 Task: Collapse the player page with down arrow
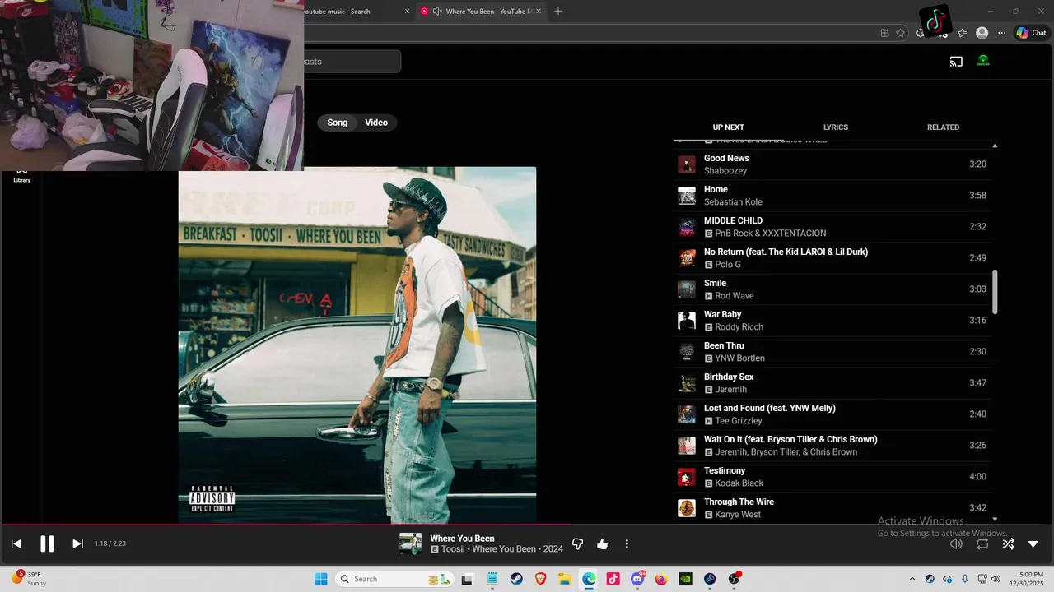[x=1033, y=543]
